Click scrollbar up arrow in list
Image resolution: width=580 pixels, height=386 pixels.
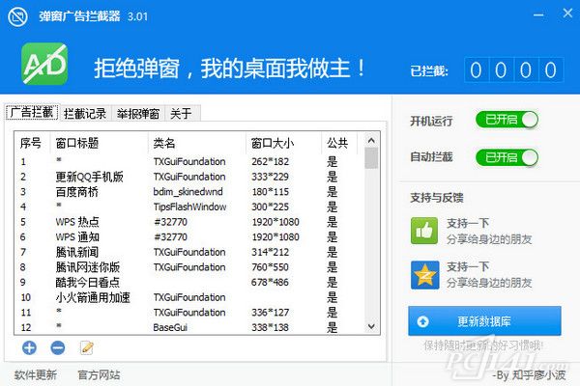(371, 140)
